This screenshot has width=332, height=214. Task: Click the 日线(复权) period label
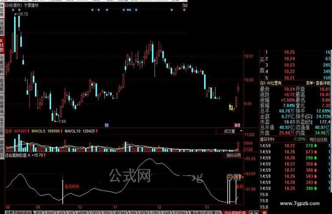(14, 5)
